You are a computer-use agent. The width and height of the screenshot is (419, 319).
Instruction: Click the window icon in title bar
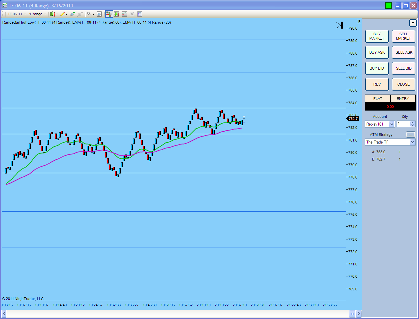coord(5,5)
